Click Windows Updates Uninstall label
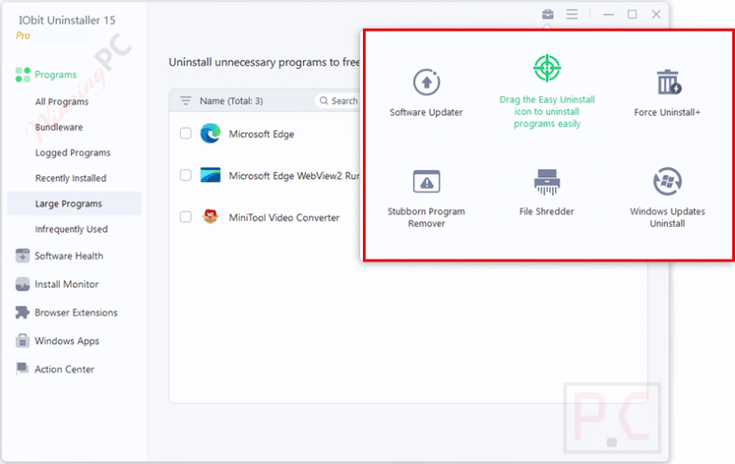Viewport: 735px width, 464px height. 667,218
